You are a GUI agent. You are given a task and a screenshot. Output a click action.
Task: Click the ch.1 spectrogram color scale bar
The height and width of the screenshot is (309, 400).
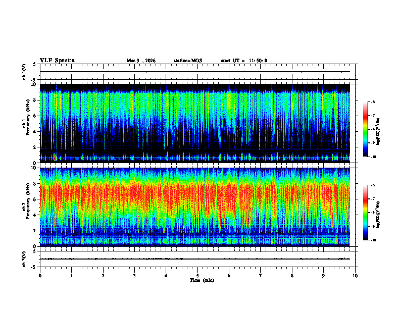[365, 129]
